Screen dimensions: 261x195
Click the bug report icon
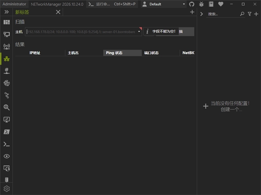click(201, 4)
